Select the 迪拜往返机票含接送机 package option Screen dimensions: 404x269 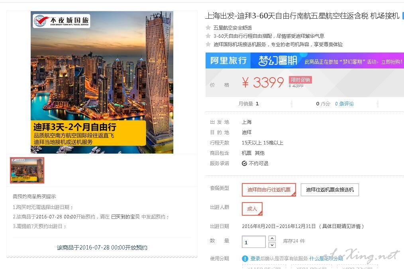pos(330,190)
